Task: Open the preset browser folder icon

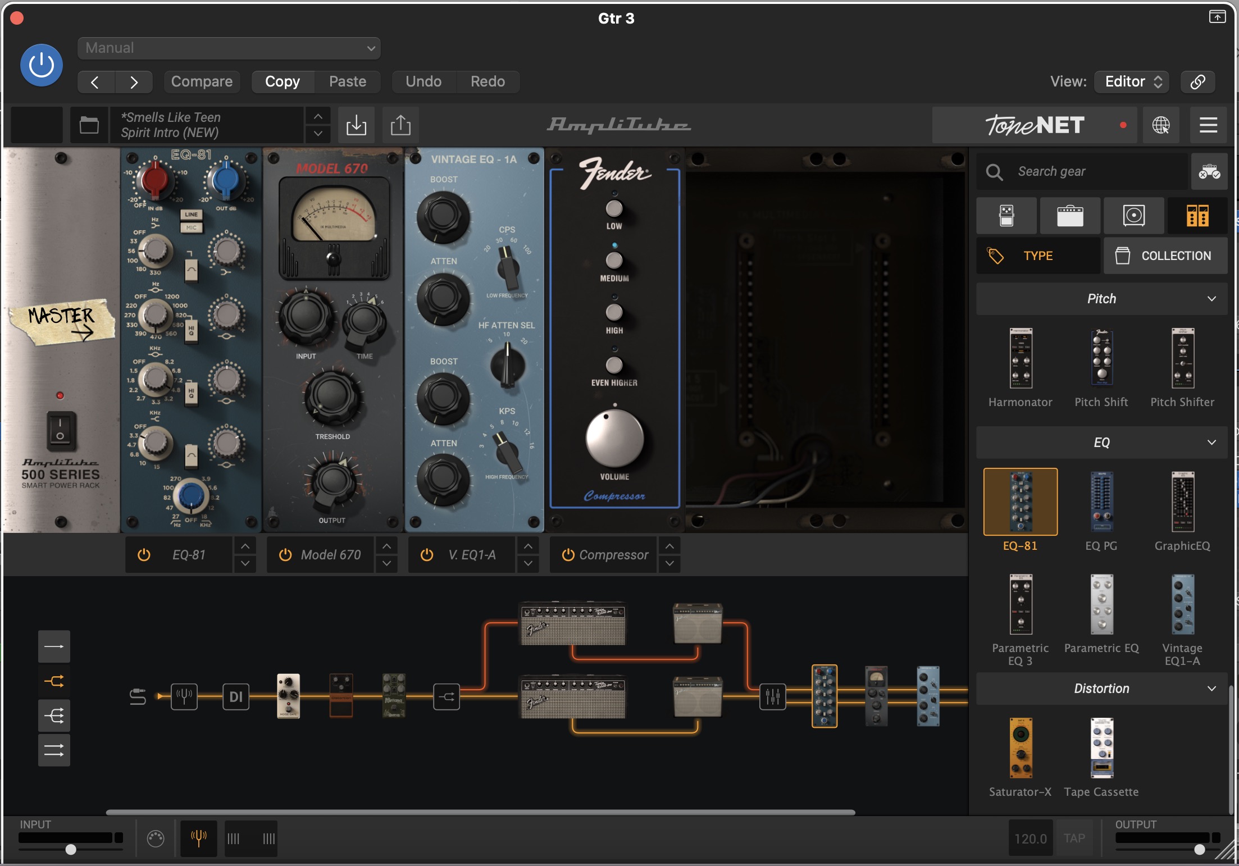Action: click(x=89, y=125)
